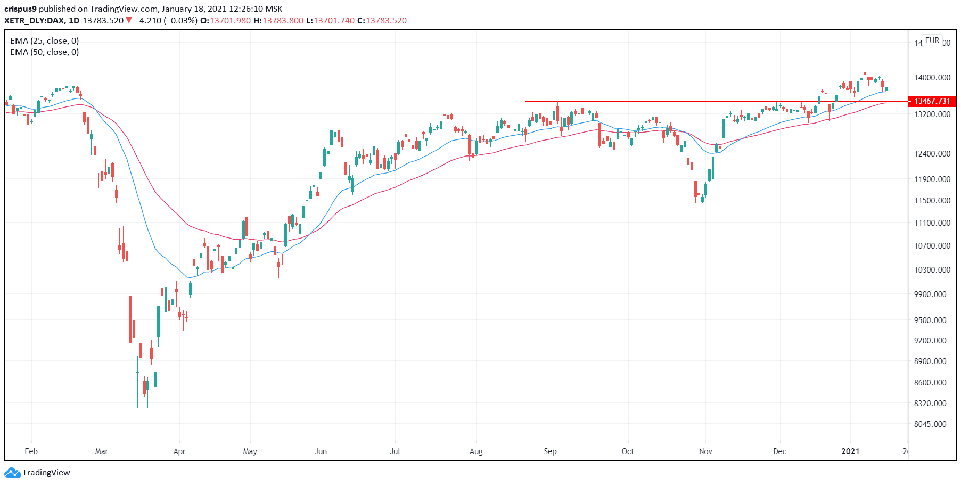Click the Dec label on time axis
This screenshot has height=485, width=961.
click(x=779, y=451)
